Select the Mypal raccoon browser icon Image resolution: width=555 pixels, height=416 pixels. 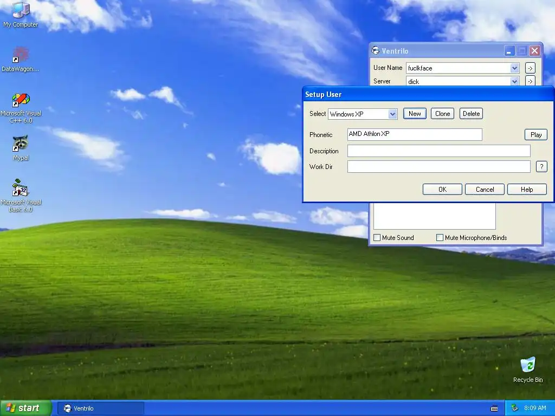click(21, 148)
